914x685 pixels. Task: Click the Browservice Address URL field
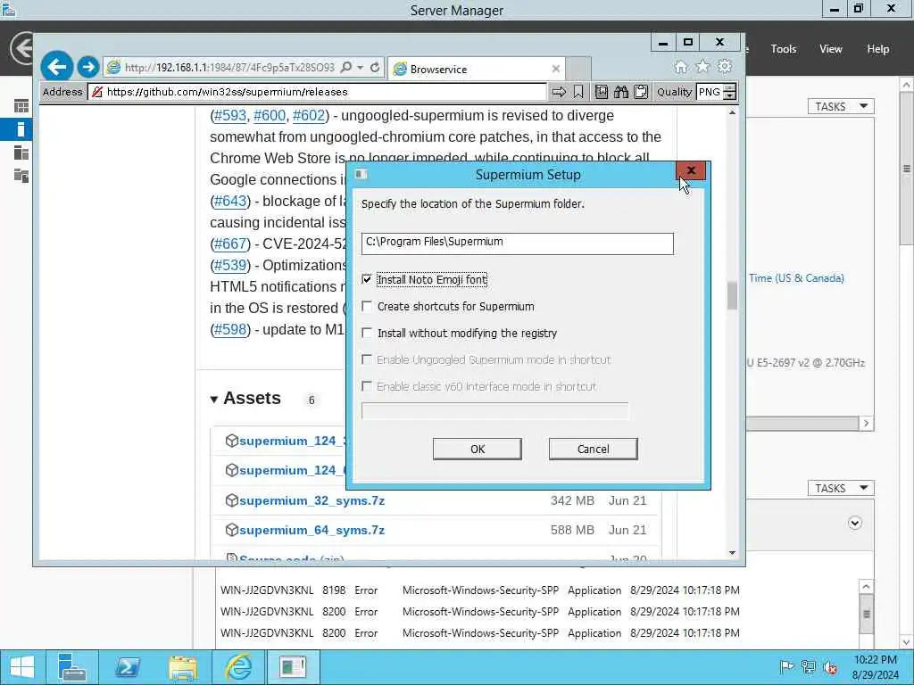coord(317,92)
